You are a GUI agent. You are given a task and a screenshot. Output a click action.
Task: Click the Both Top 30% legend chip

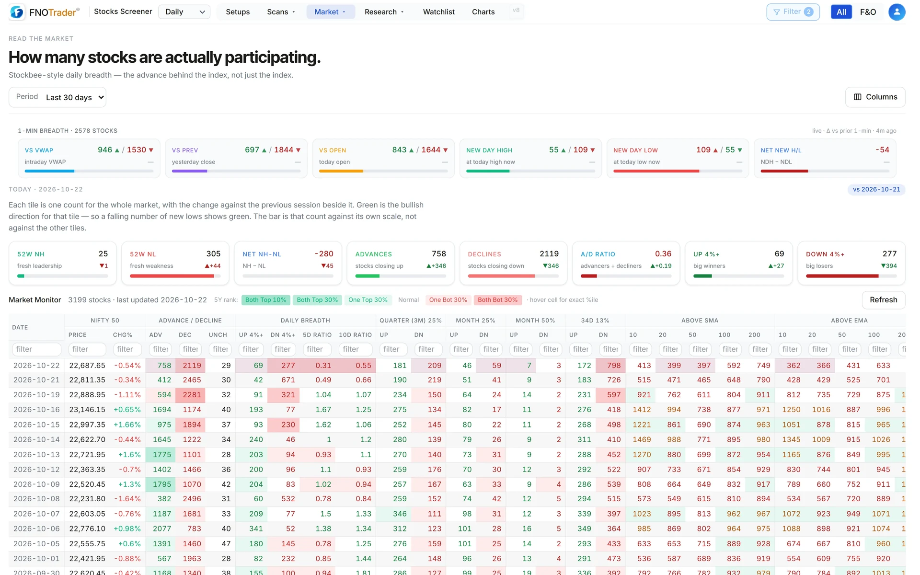click(x=317, y=300)
